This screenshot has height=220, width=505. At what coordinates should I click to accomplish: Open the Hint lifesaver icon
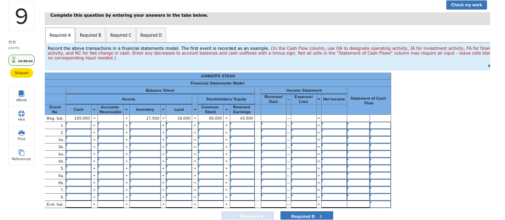click(x=21, y=113)
